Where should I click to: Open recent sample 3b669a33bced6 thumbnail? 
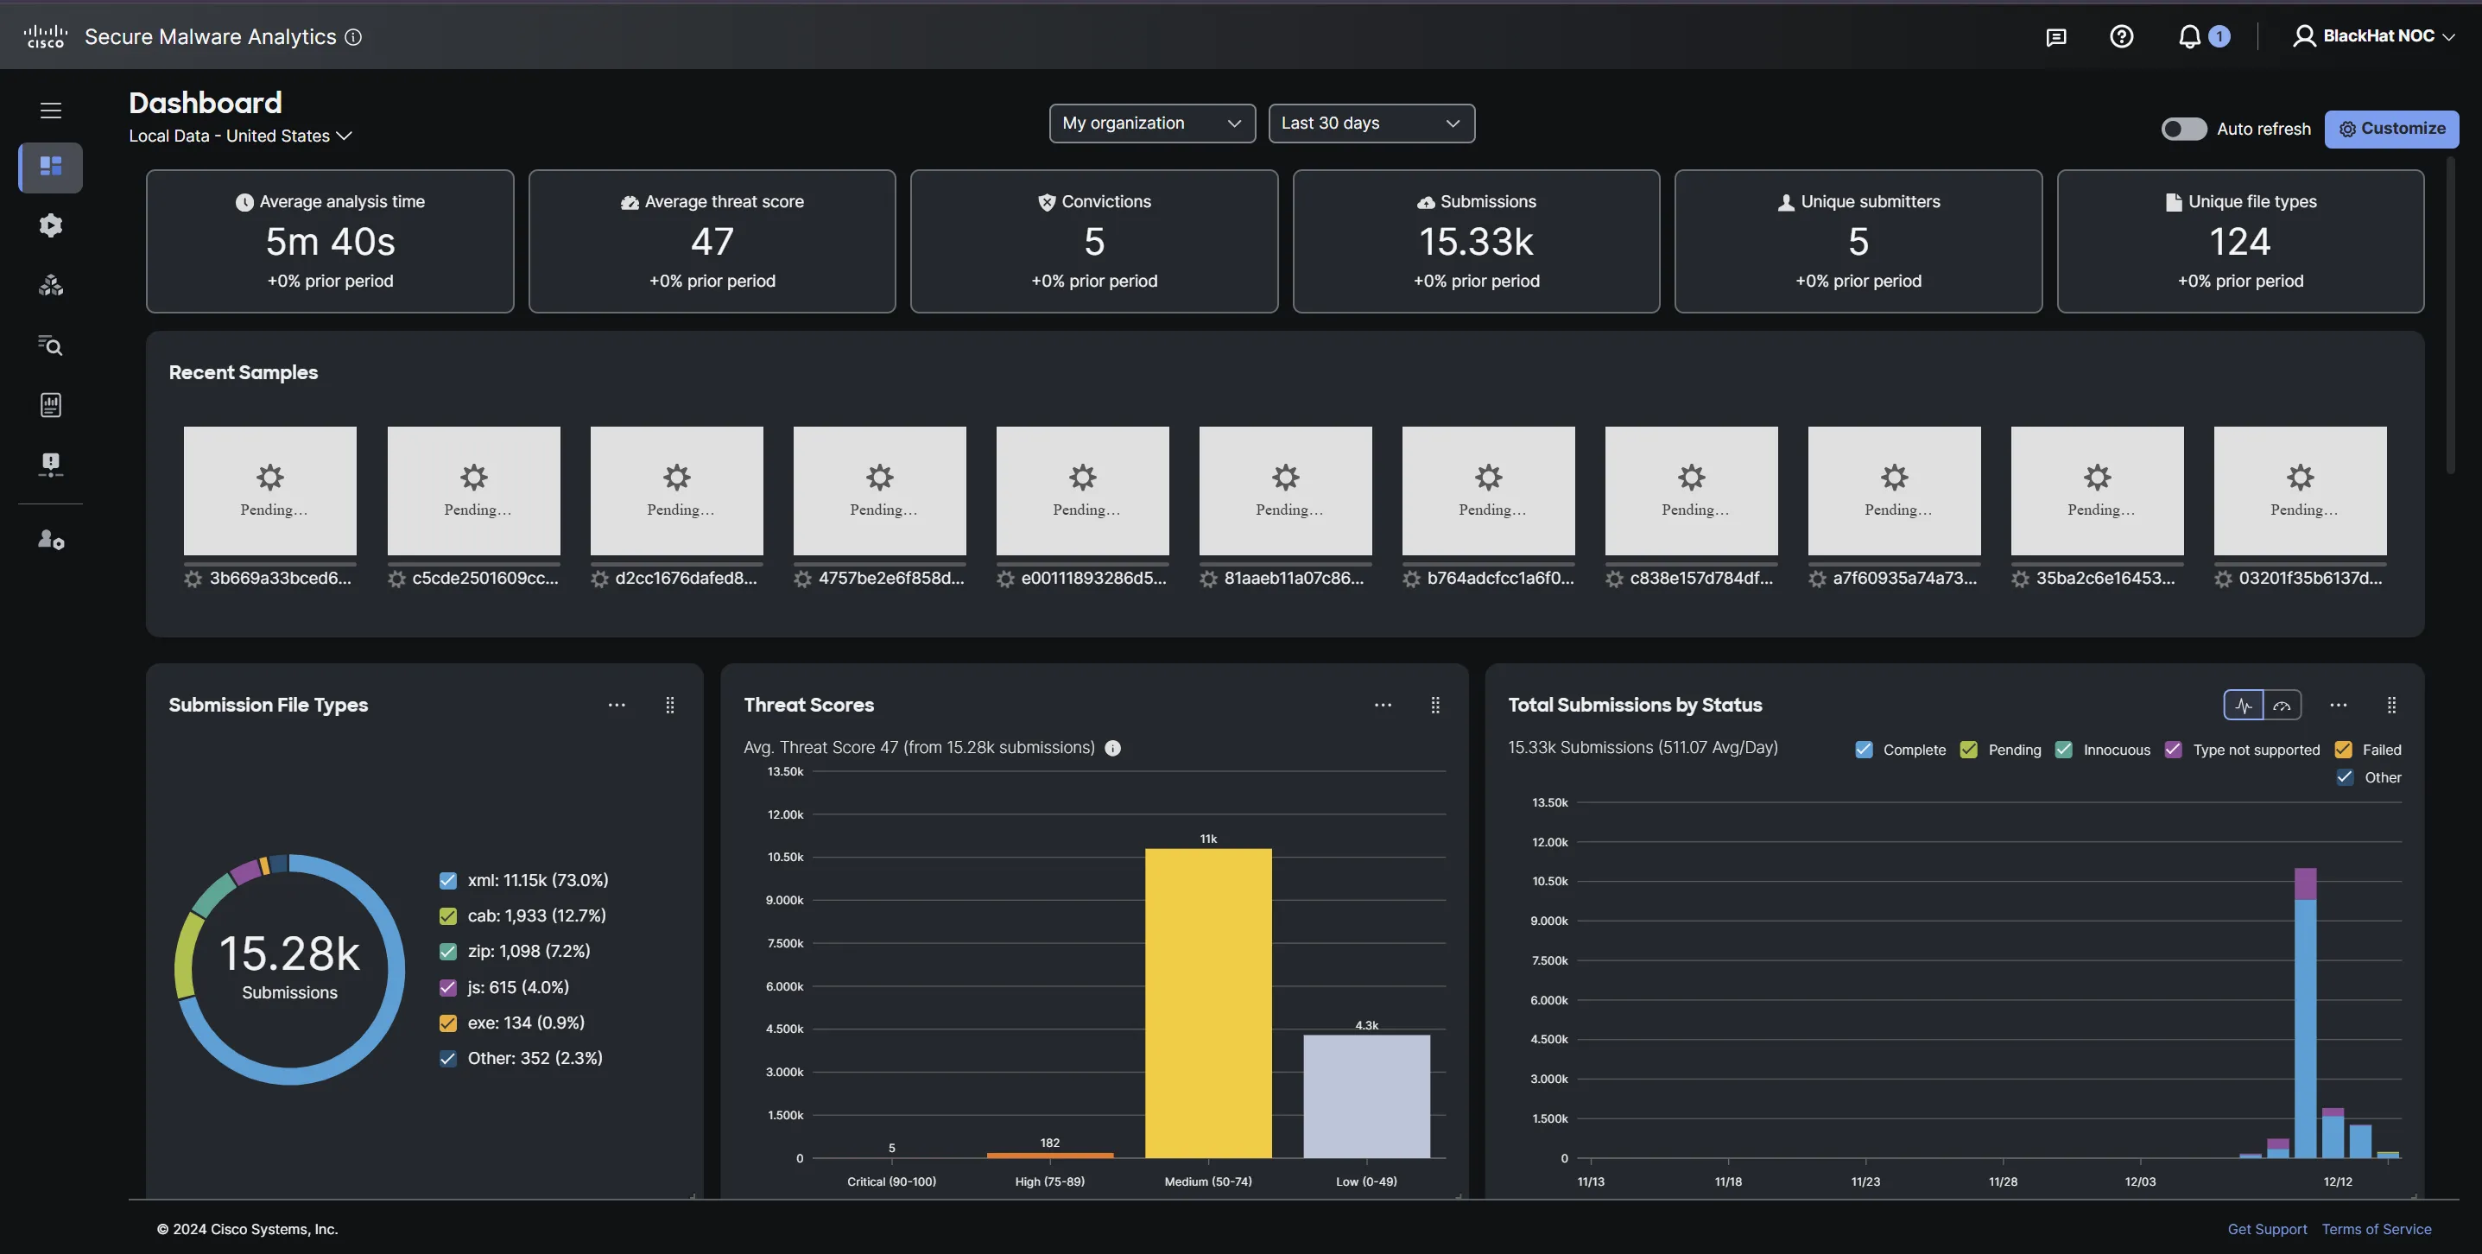click(x=269, y=491)
